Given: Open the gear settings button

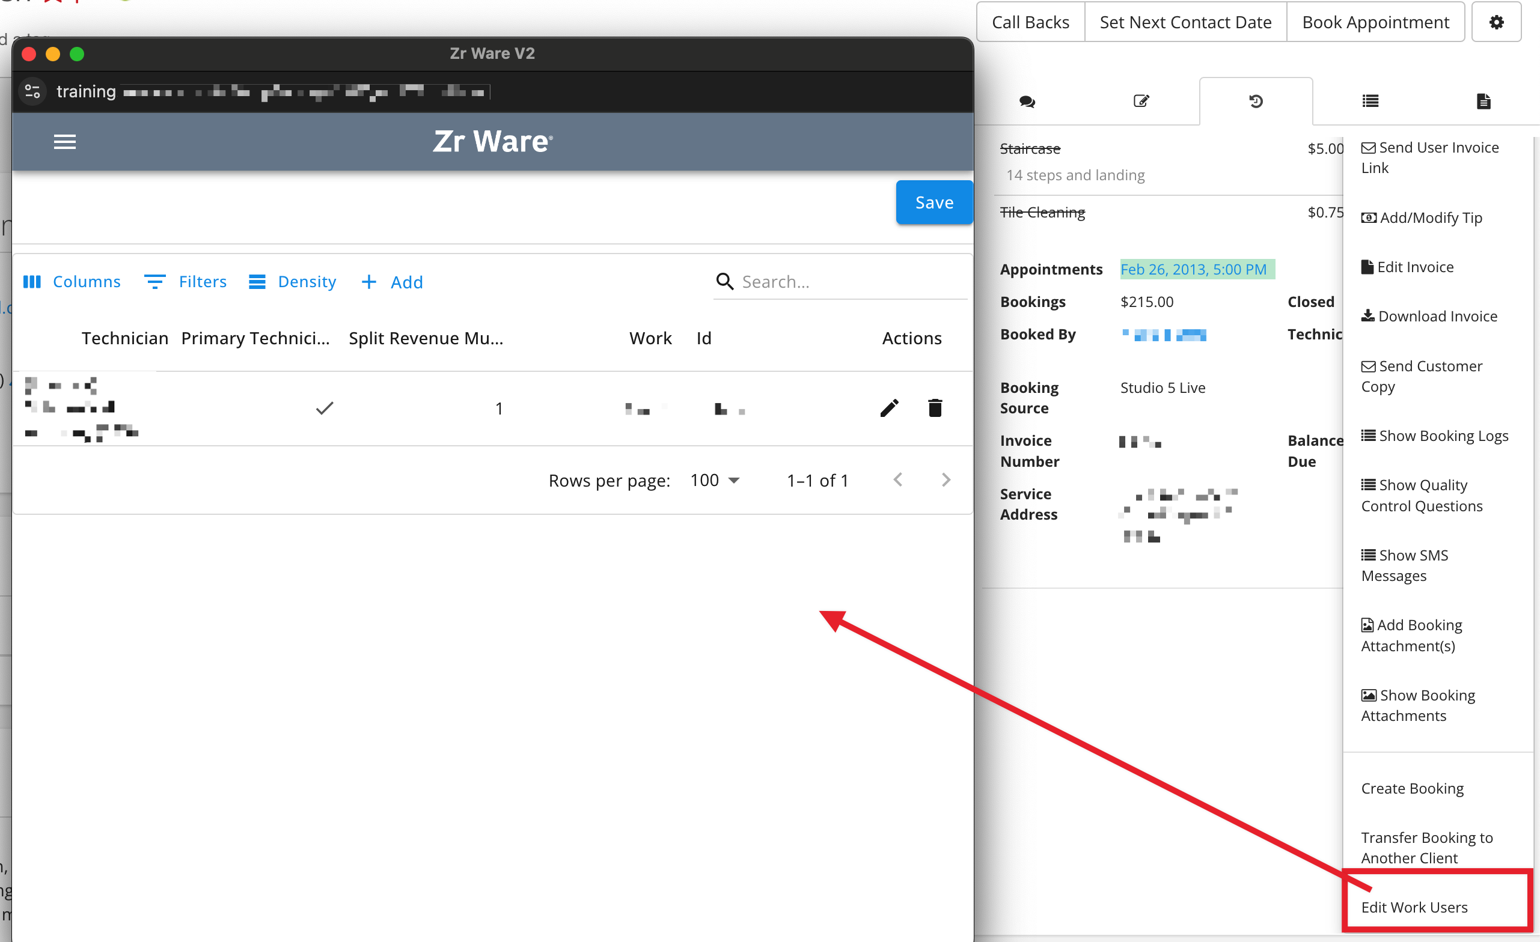Looking at the screenshot, I should pos(1496,22).
